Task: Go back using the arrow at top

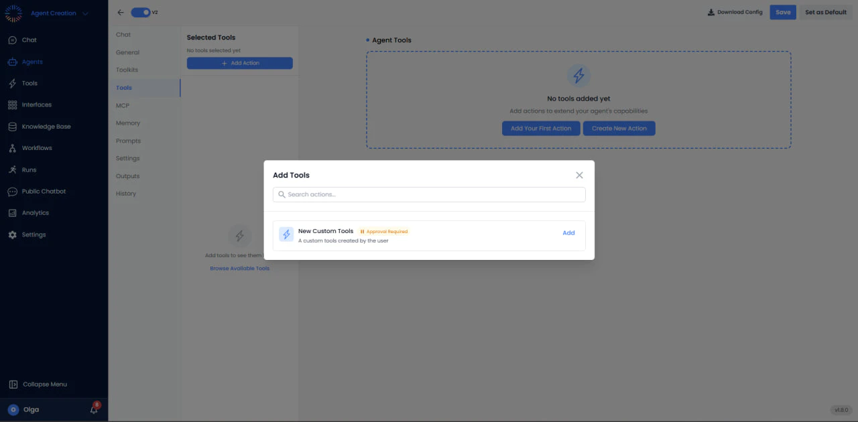Action: tap(120, 12)
